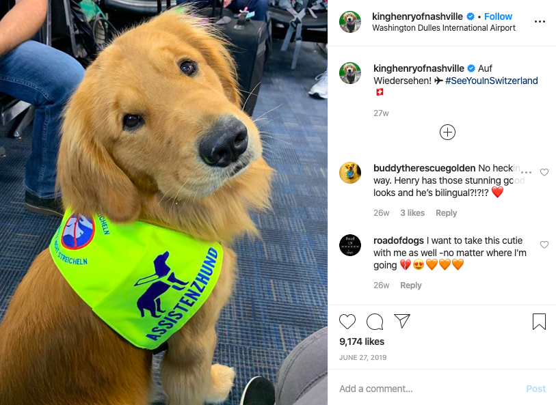Share post with paper plane icon
Screen dimensions: 556x405
click(402, 321)
